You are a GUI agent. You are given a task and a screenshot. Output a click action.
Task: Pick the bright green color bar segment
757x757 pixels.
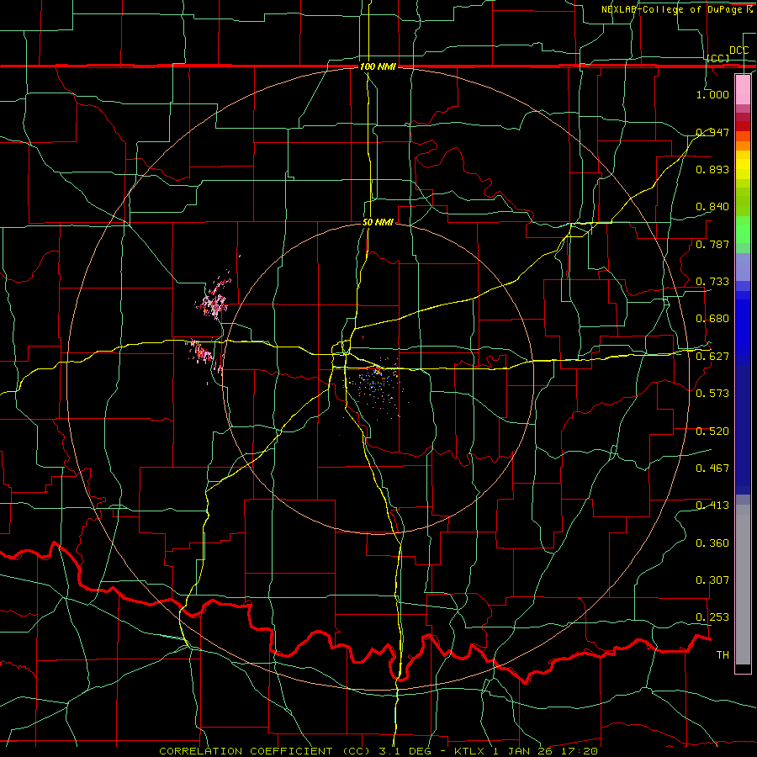(743, 230)
